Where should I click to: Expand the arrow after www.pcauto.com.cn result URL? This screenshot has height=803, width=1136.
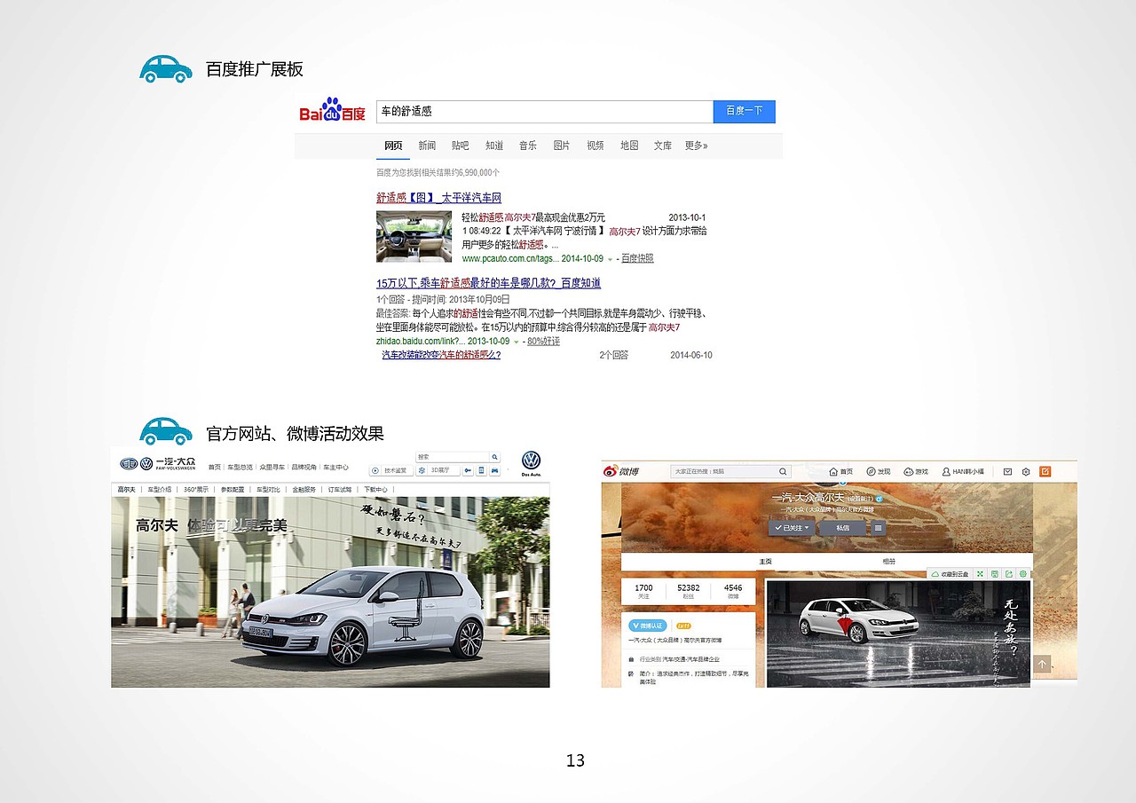pyautogui.click(x=611, y=259)
